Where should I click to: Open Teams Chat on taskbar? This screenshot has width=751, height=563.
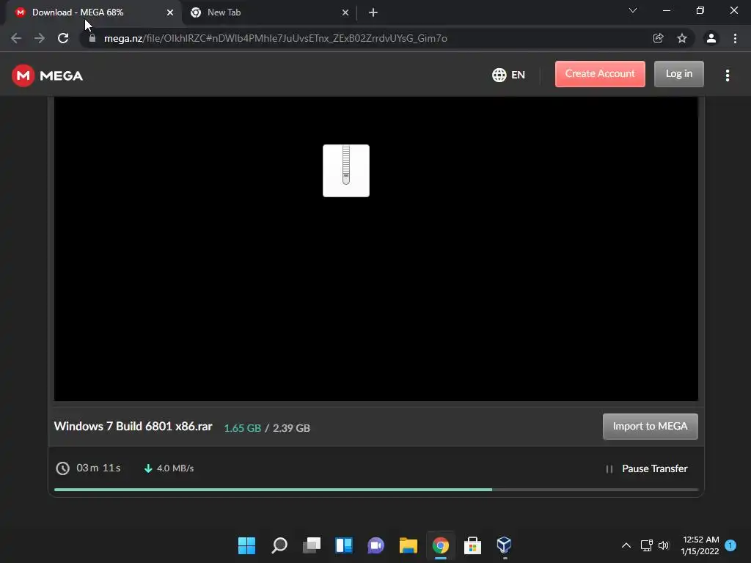[376, 545]
